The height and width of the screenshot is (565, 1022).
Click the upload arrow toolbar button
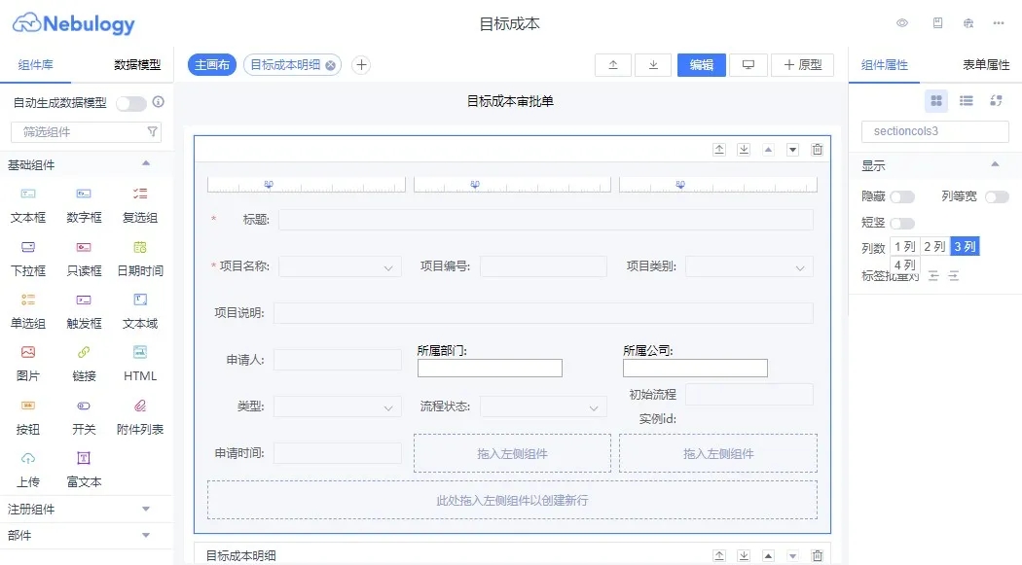point(613,65)
